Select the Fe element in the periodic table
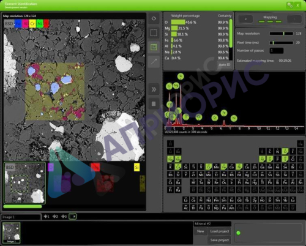The height and width of the screenshot is (246, 306). coord(224,166)
